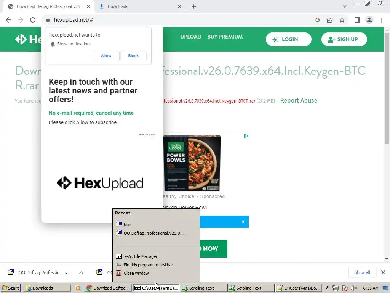Click the SIGN UP button
The width and height of the screenshot is (390, 293).
tap(344, 39)
